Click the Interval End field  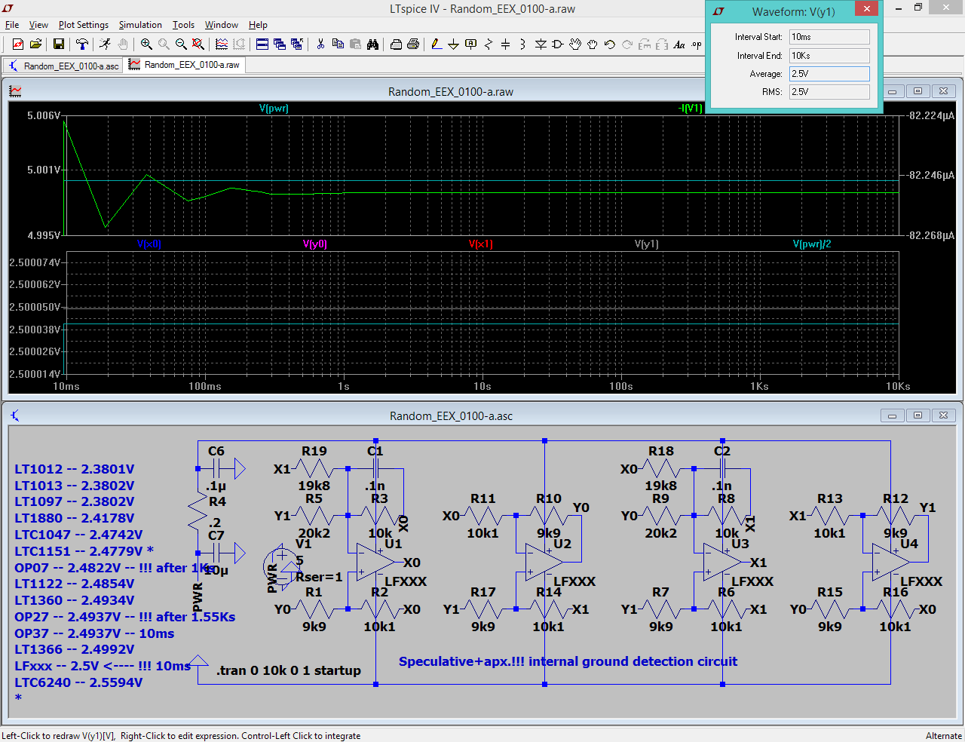click(829, 56)
